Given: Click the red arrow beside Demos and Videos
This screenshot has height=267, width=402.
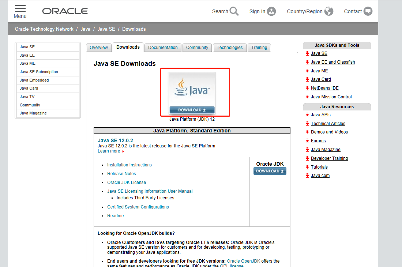Looking at the screenshot, I should point(307,132).
